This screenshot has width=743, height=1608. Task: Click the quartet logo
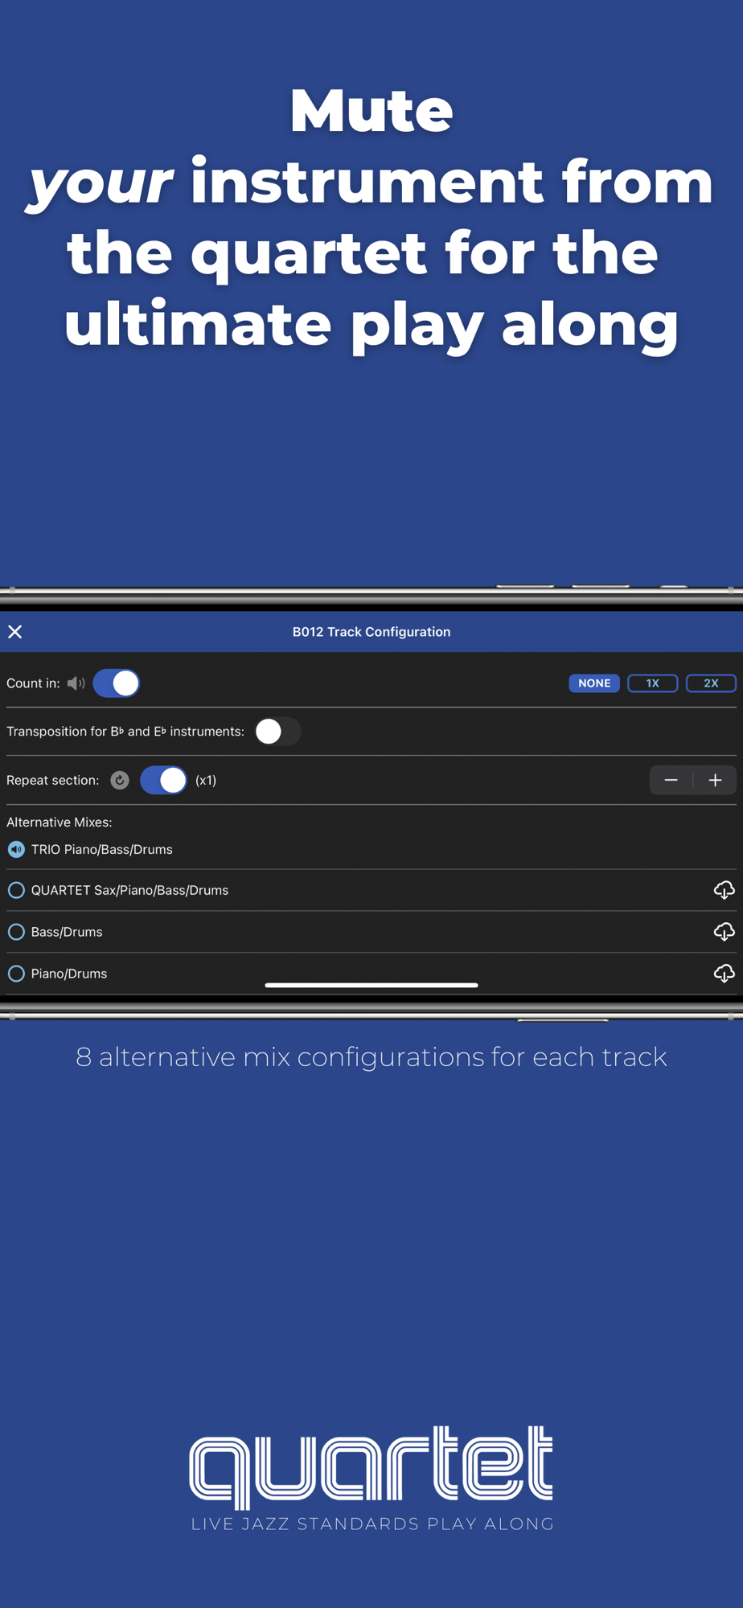[x=371, y=1469]
